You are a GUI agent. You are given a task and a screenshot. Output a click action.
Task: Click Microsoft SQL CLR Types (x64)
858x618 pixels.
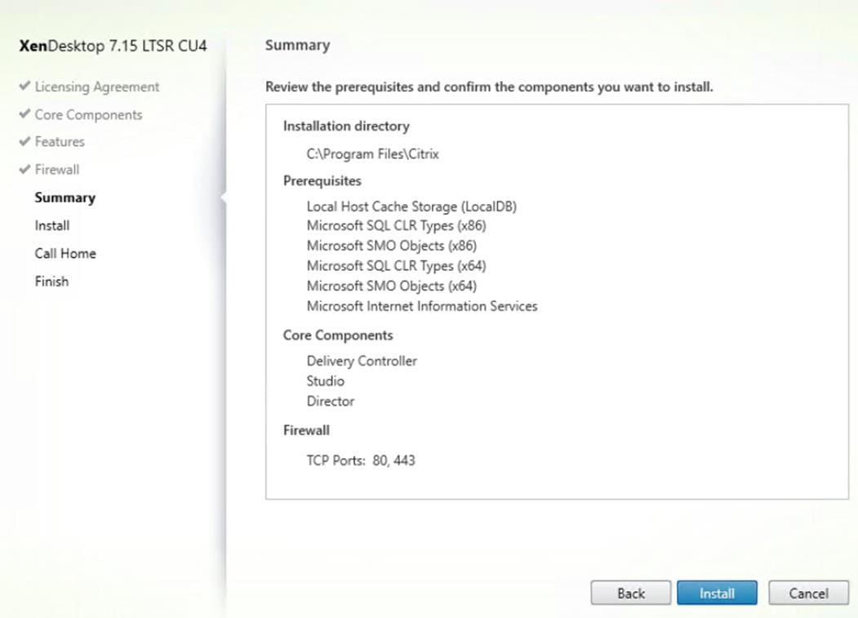tap(396, 265)
